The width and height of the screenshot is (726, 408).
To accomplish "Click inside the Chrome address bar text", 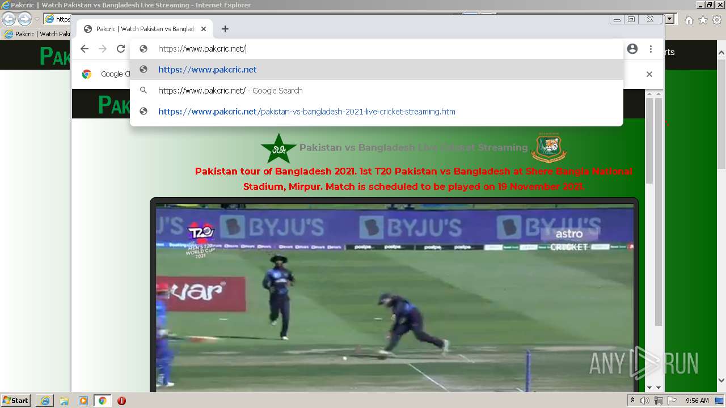I will click(201, 49).
